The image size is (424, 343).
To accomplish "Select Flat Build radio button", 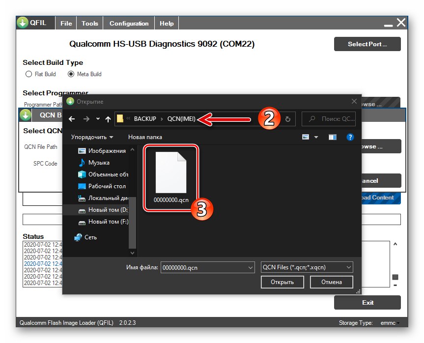I will point(28,74).
